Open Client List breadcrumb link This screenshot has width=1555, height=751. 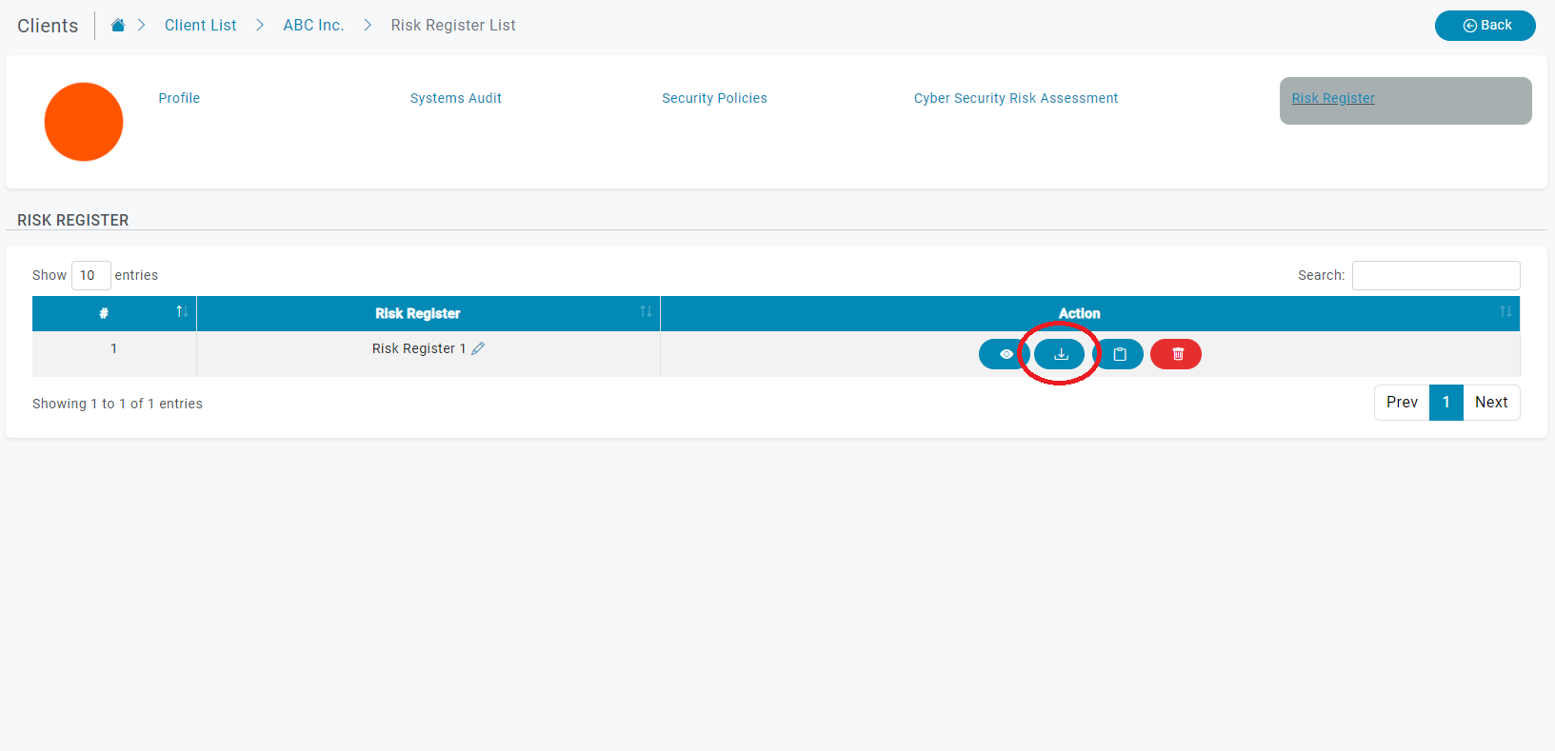tap(200, 26)
